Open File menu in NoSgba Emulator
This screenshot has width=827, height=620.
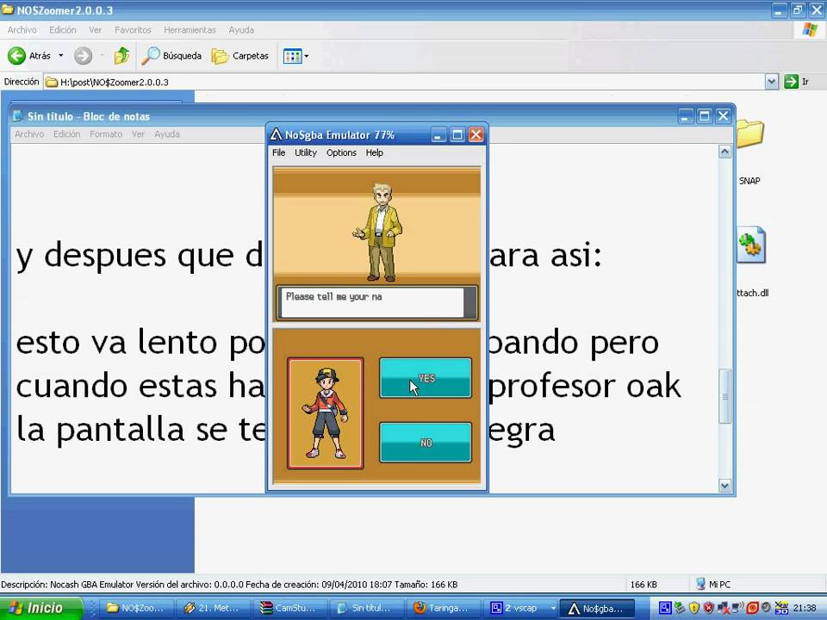[278, 153]
